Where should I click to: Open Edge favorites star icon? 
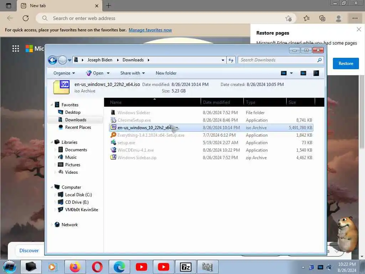coord(307,18)
